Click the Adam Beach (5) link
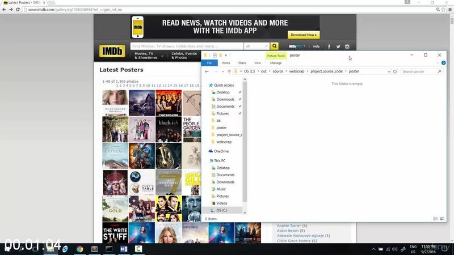The height and width of the screenshot is (255, 454). pyautogui.click(x=291, y=231)
